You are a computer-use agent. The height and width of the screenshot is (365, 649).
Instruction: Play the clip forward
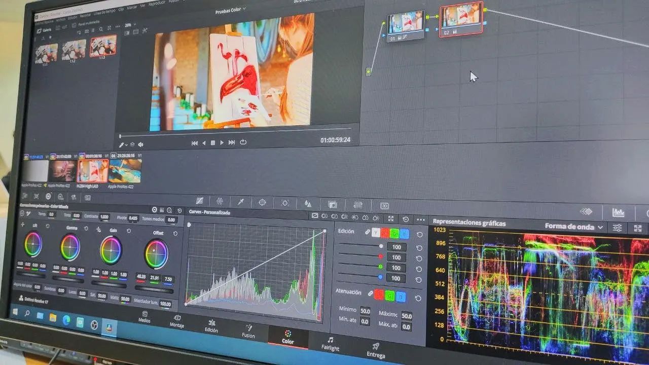click(x=222, y=143)
